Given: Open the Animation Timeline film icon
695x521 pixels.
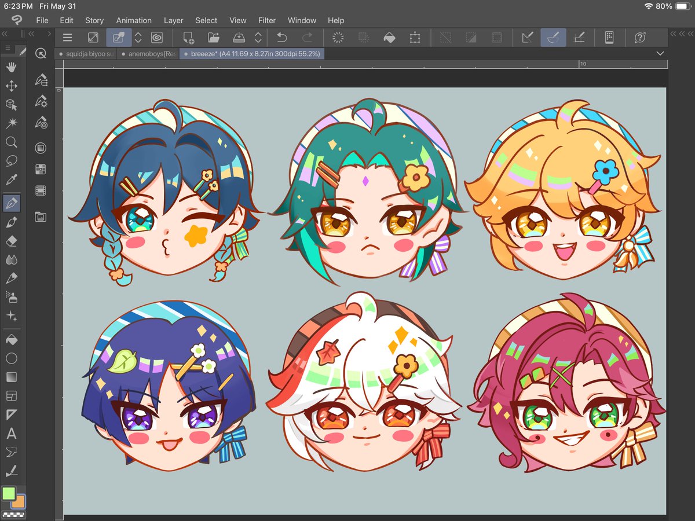Looking at the screenshot, I should [41, 190].
